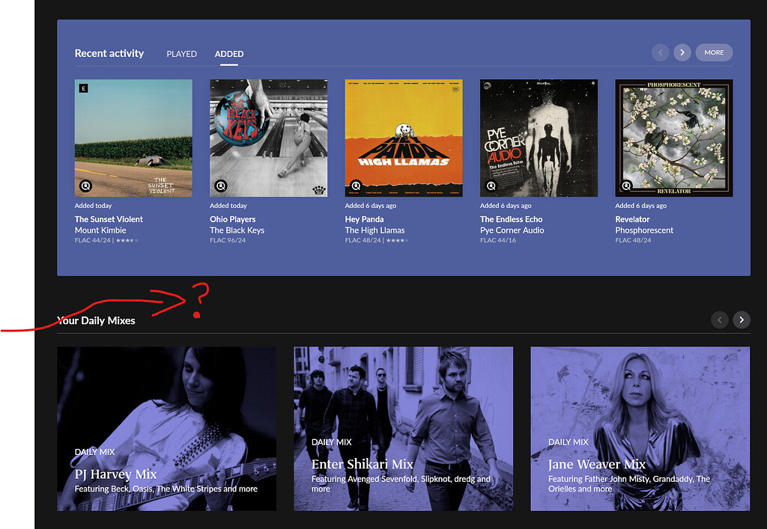Image resolution: width=767 pixels, height=529 pixels.
Task: Open the MORE view of recent activity
Action: point(714,52)
